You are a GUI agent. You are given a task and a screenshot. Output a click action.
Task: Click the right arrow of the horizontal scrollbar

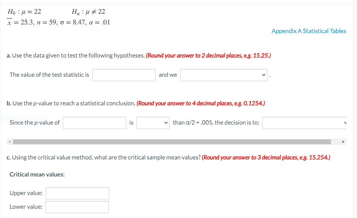[344, 141]
